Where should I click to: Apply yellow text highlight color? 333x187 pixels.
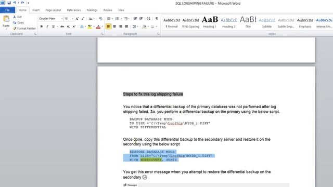tap(89, 26)
